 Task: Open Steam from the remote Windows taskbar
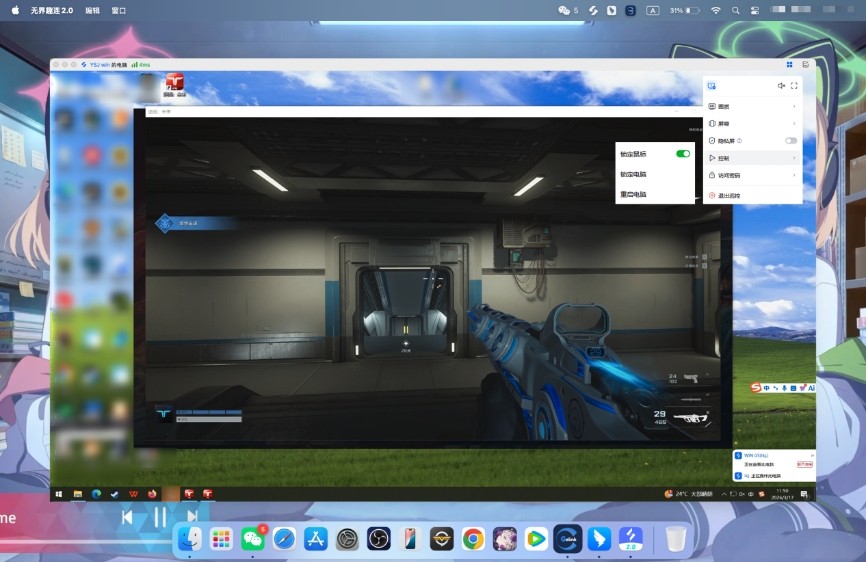115,494
